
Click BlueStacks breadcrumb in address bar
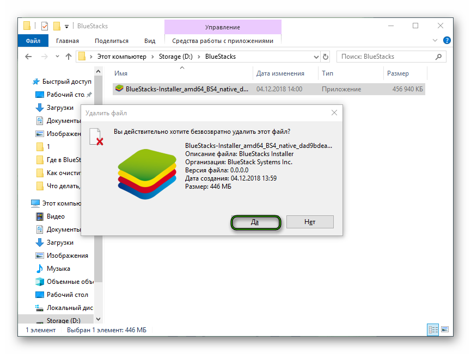pos(221,57)
